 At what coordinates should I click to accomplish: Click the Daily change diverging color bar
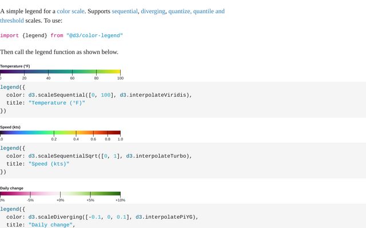click(60, 194)
